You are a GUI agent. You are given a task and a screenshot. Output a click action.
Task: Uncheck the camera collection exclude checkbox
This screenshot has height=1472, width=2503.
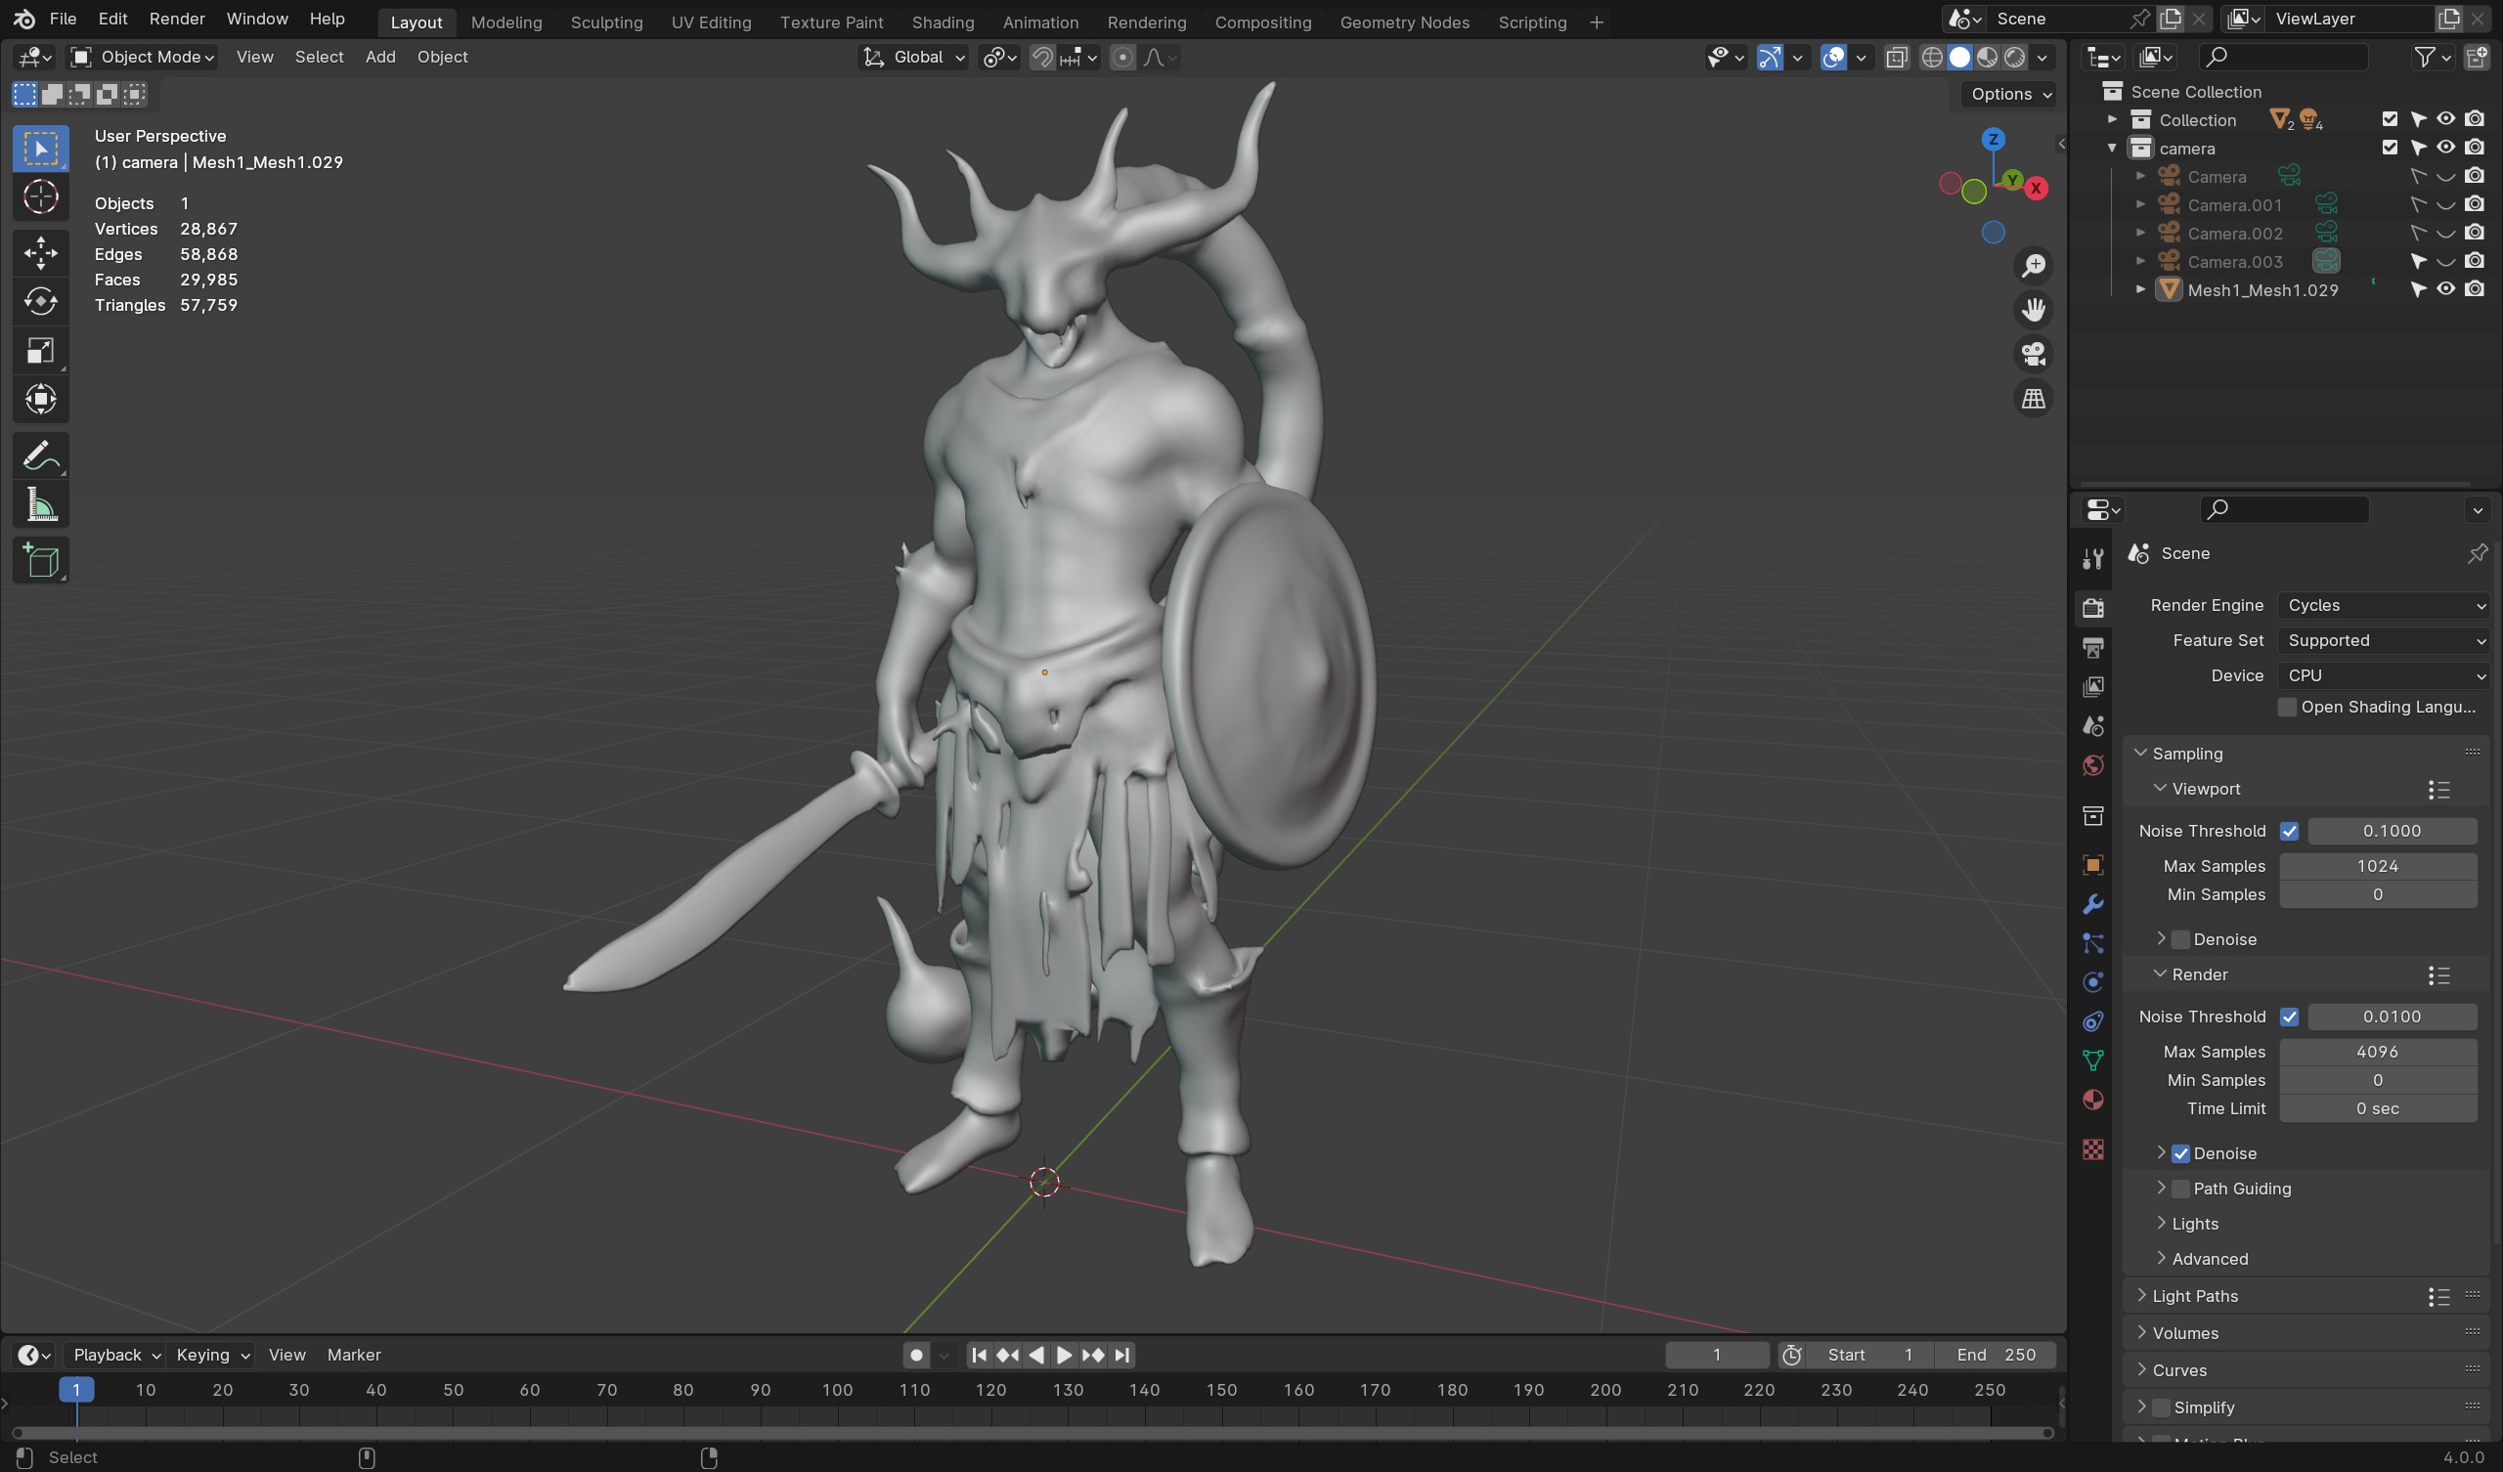tap(2389, 147)
